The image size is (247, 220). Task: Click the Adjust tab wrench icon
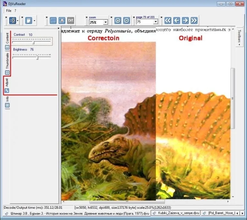point(7,91)
